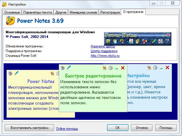182x136 pixels.
Task: Click the Помощь button
Action: [x=166, y=128]
